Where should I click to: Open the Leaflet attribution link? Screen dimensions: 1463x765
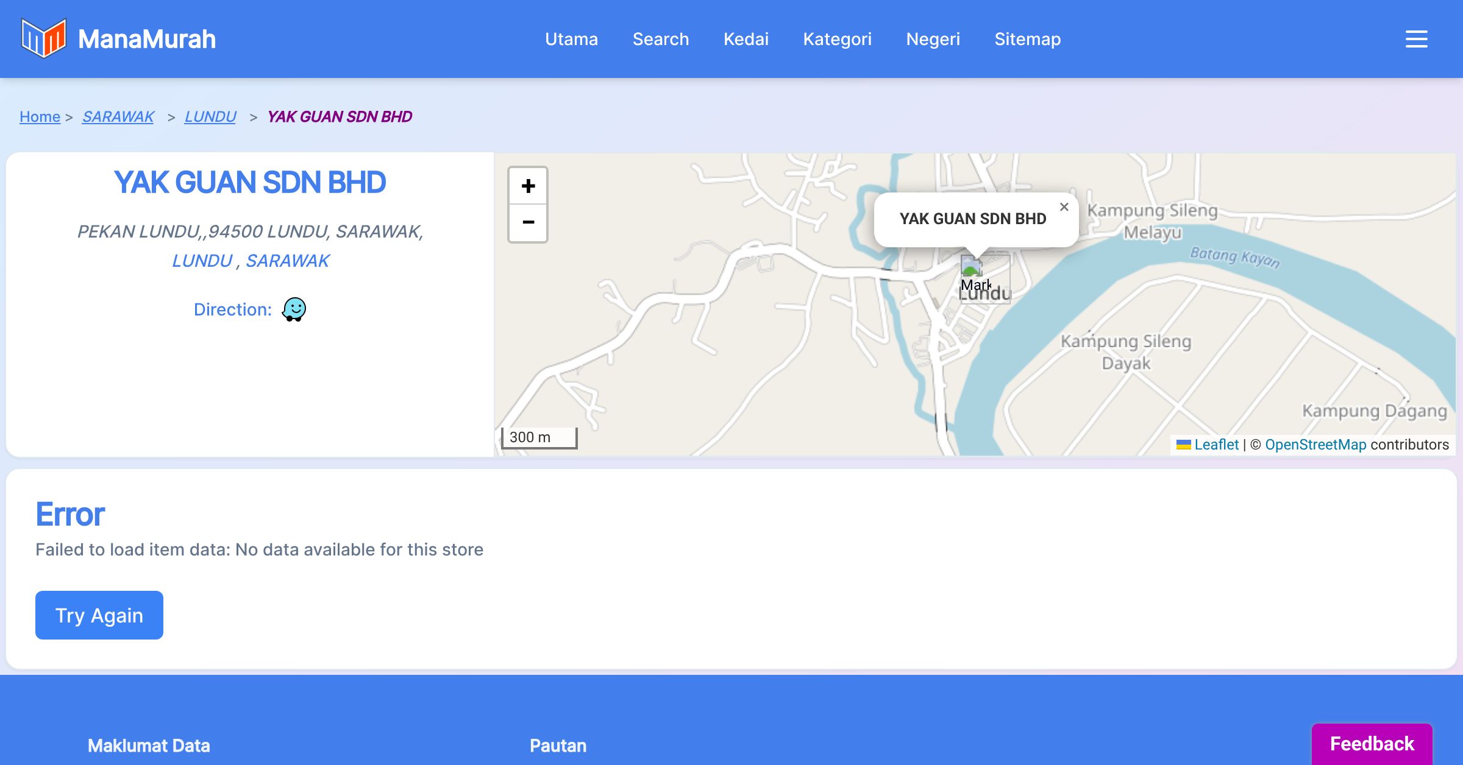[1216, 445]
